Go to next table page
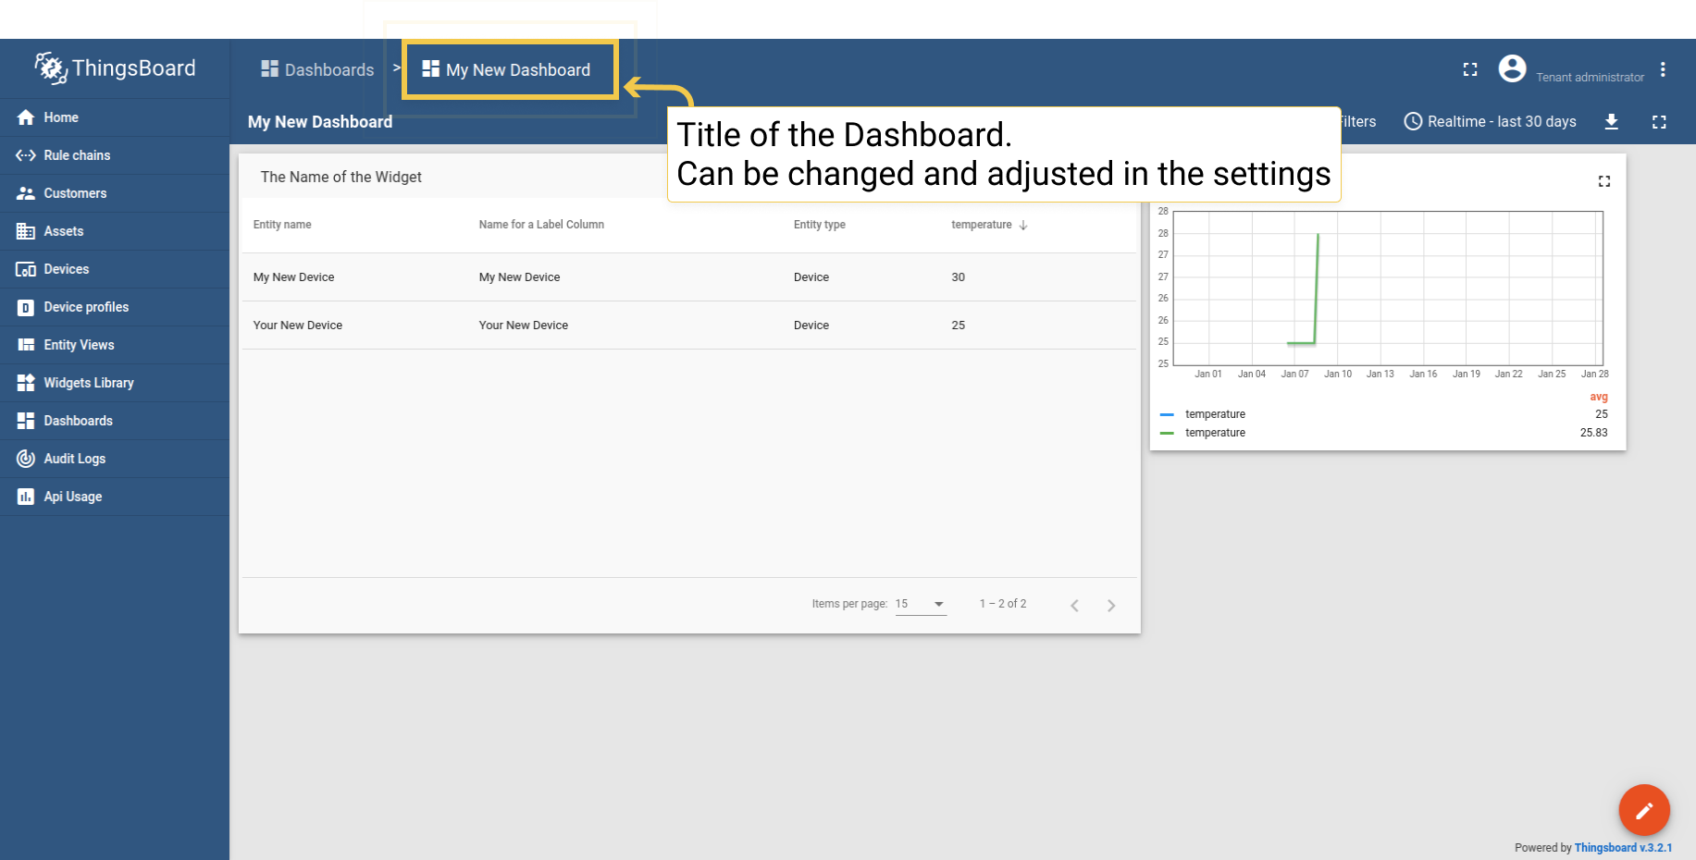Screen dimensions: 1696x860 (x=1111, y=606)
